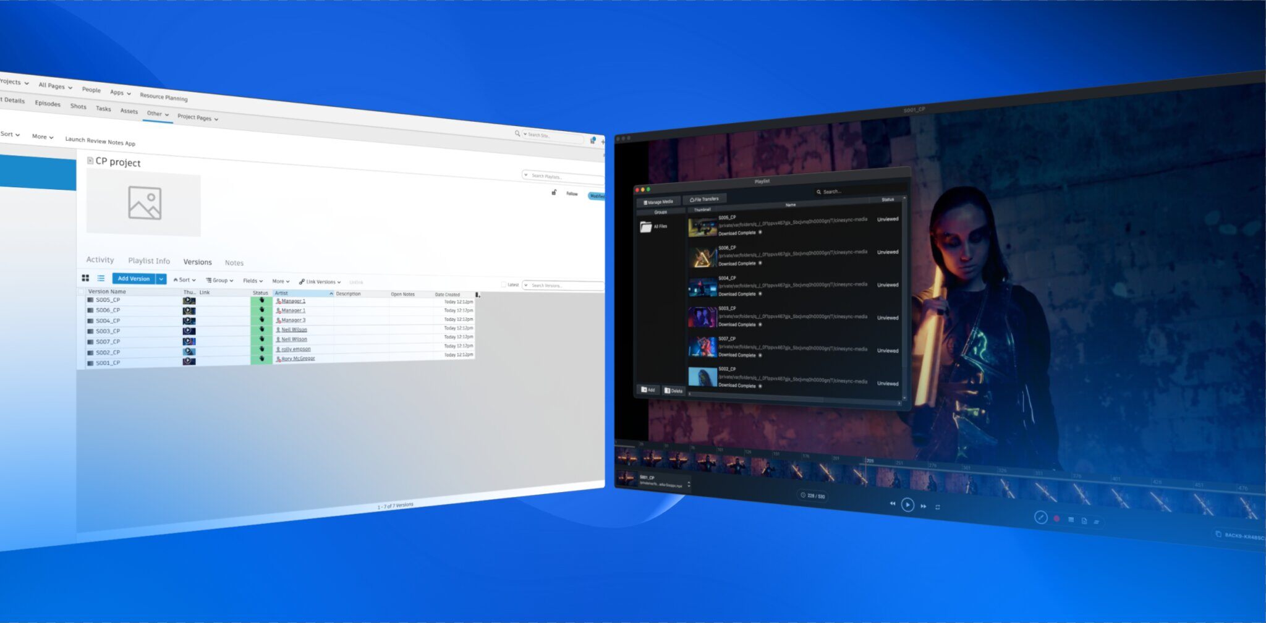The height and width of the screenshot is (623, 1266).
Task: Open the More dropdown in Versions toolbar
Action: pyautogui.click(x=281, y=281)
